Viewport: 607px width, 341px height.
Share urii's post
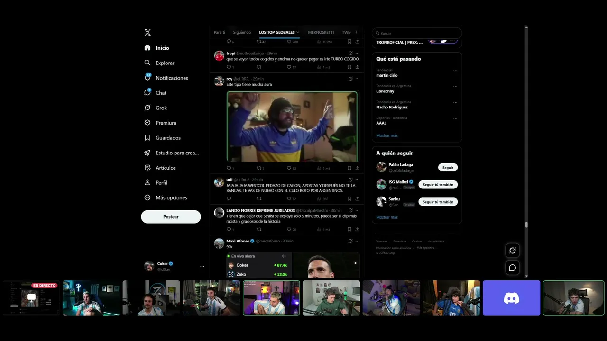pyautogui.click(x=357, y=199)
